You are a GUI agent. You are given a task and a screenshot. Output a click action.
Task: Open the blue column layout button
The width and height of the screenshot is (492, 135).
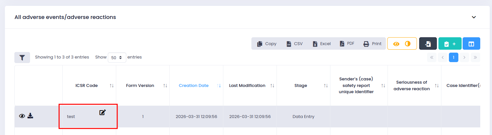coord(471,43)
